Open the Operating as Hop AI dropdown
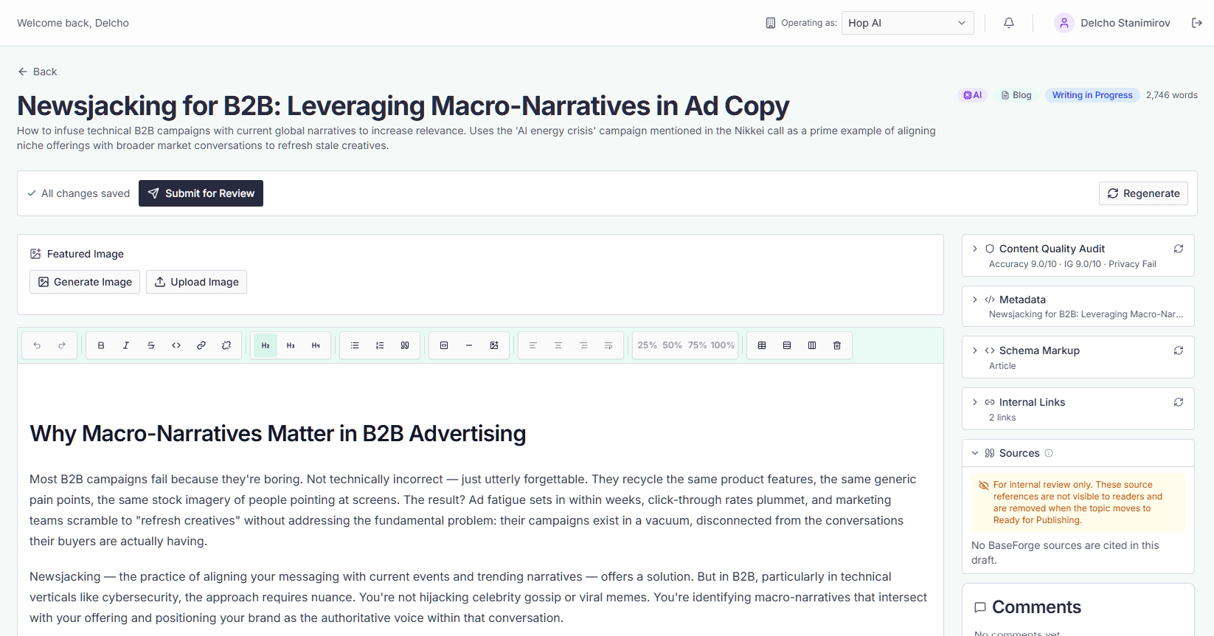The height and width of the screenshot is (636, 1214). 907,23
